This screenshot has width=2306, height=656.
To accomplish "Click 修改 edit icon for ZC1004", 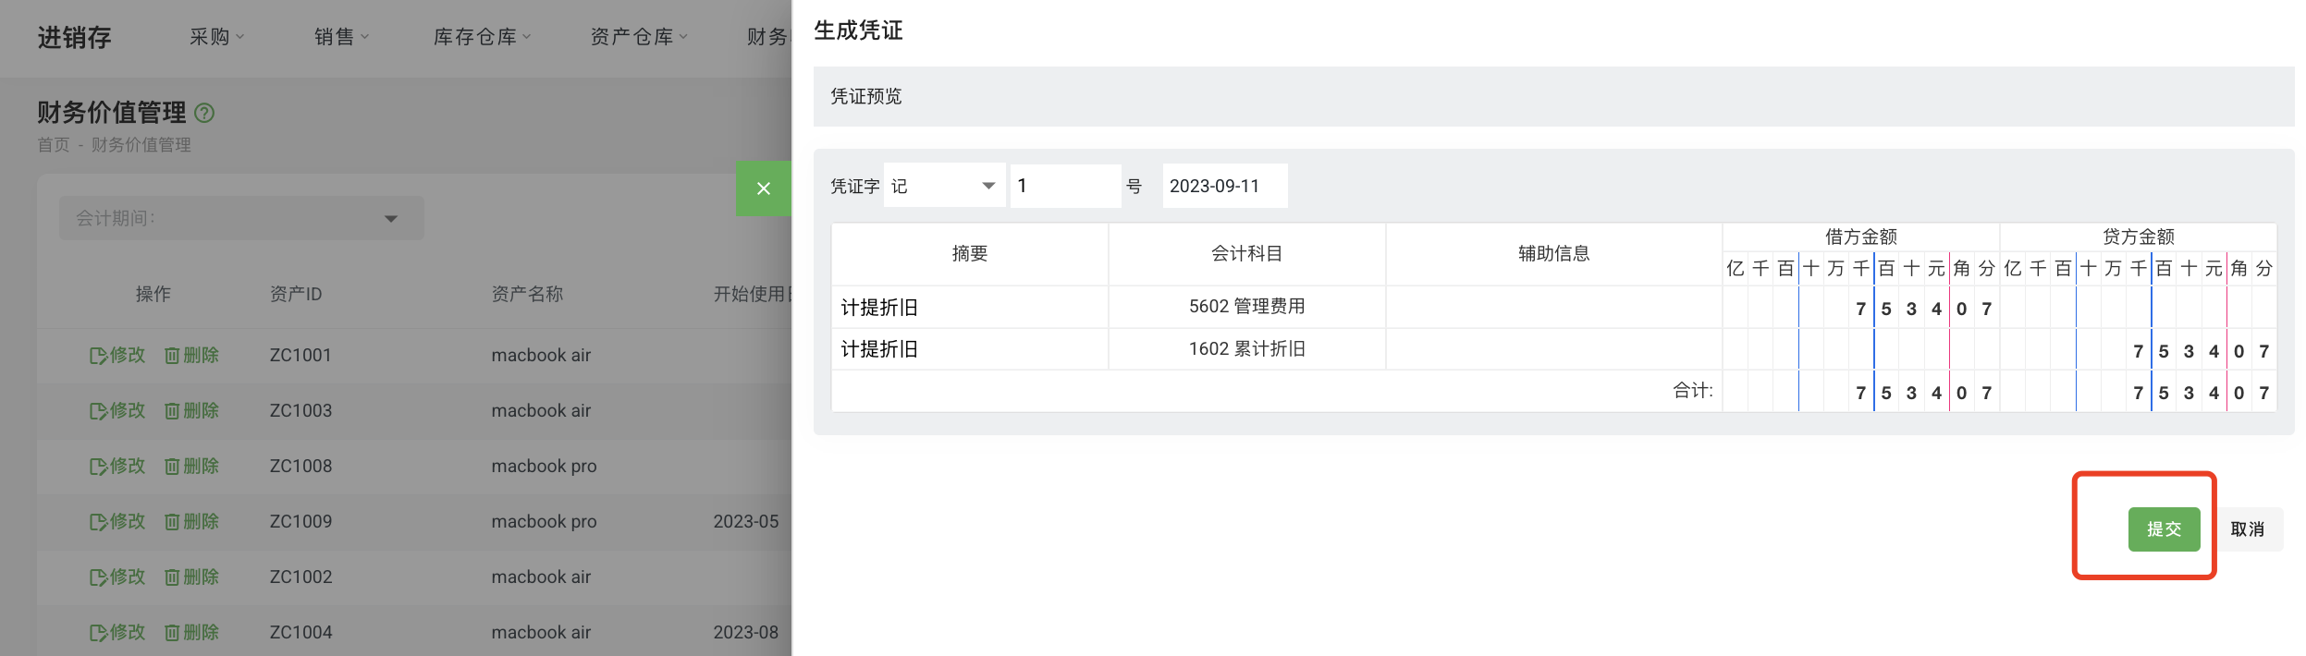I will [x=99, y=633].
